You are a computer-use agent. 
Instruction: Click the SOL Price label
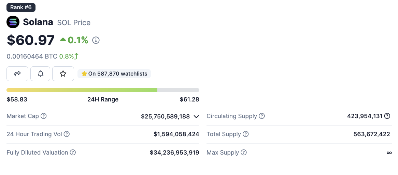click(x=74, y=22)
